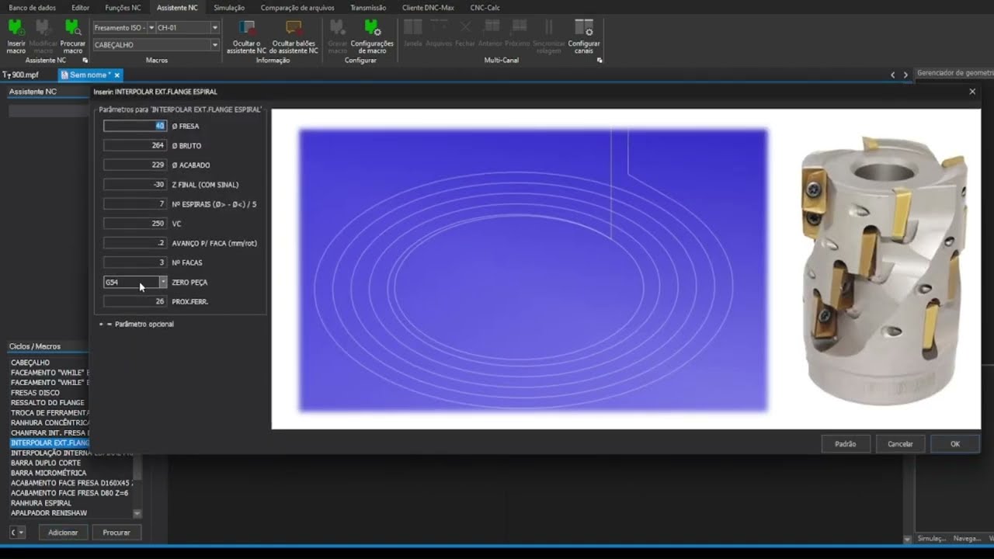Open Assistente NC group dialog launcher
This screenshot has width=994, height=559.
coord(85,60)
